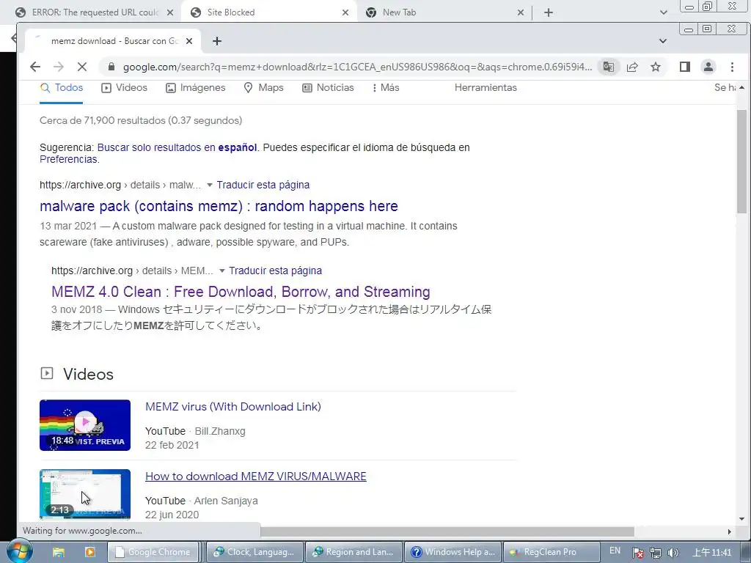751x563 pixels.
Task: Stop loading the Google search page
Action: coord(82,67)
